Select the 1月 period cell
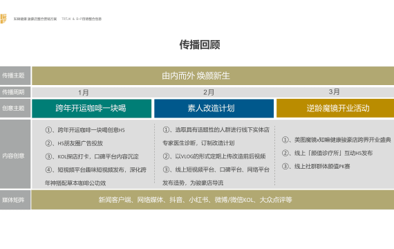 84,93
